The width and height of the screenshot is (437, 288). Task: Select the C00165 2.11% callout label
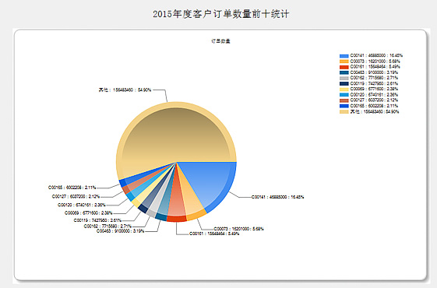point(72,188)
